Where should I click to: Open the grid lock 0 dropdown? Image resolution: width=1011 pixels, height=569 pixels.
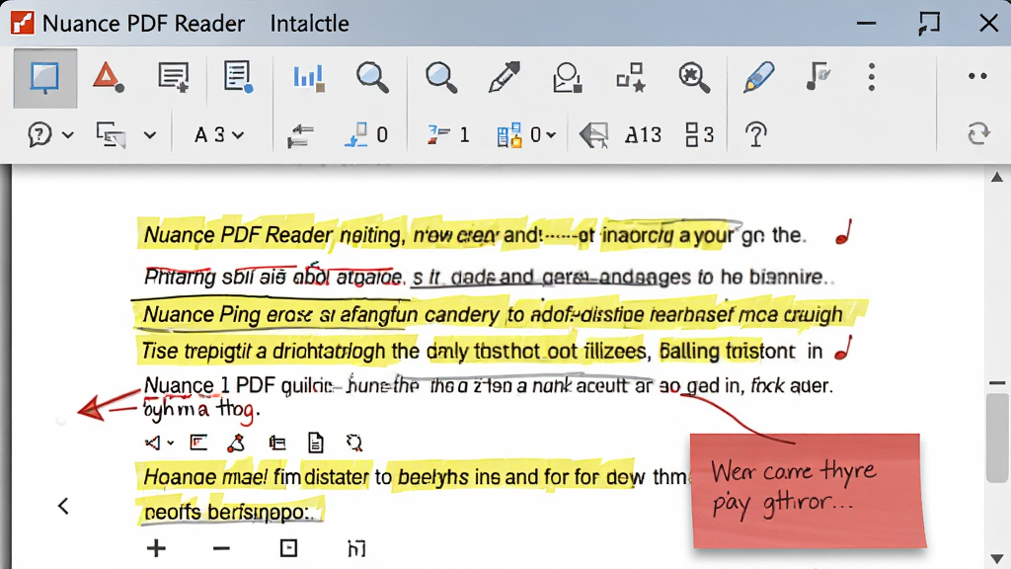[526, 134]
